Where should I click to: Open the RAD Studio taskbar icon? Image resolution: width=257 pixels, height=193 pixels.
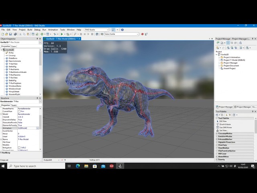click(112, 166)
